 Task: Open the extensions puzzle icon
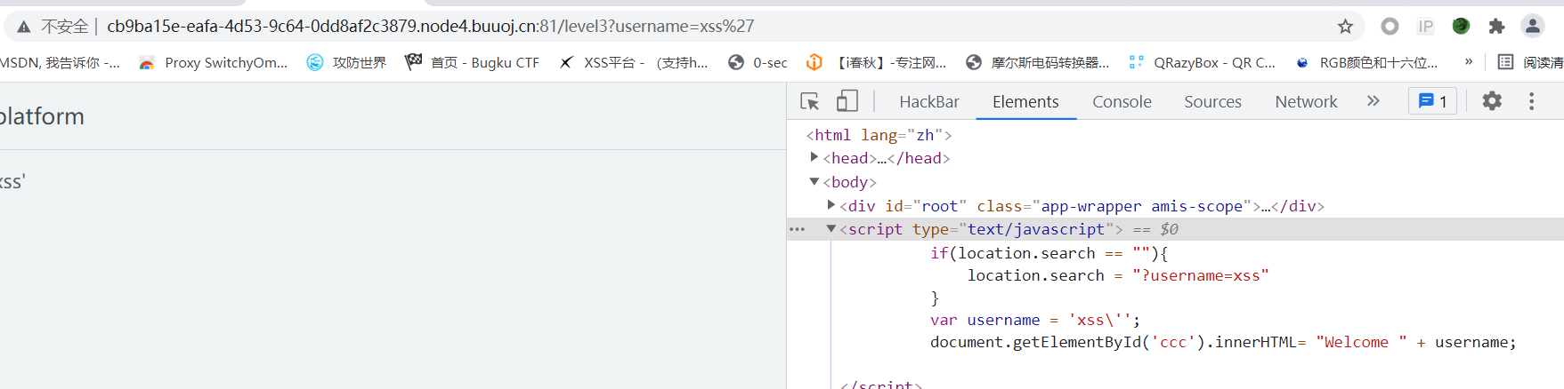pos(1496,27)
